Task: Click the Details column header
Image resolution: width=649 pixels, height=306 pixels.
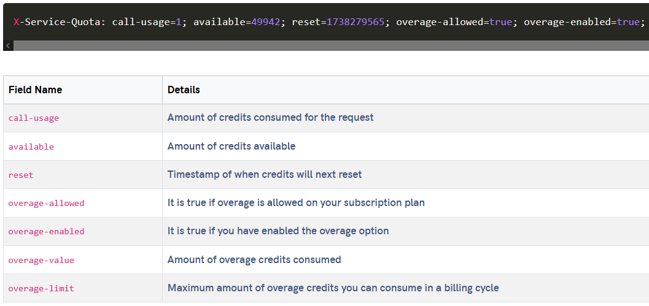Action: tap(406, 90)
